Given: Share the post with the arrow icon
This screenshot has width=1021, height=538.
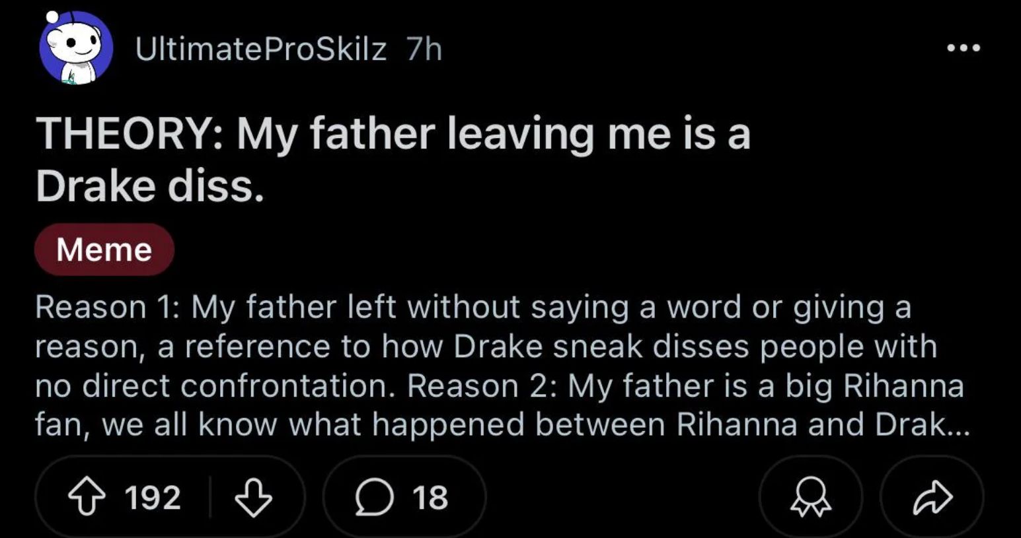Looking at the screenshot, I should pos(932,498).
